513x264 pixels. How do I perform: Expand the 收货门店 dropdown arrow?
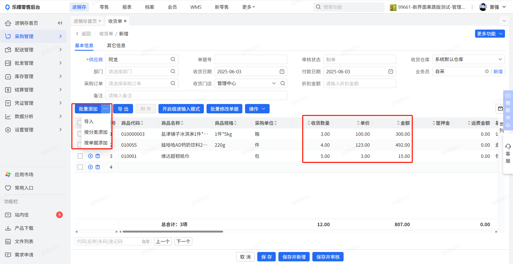[x=274, y=83]
